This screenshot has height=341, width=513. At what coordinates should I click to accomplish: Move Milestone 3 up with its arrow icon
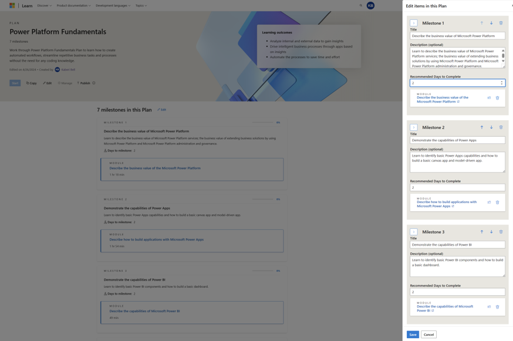point(482,231)
